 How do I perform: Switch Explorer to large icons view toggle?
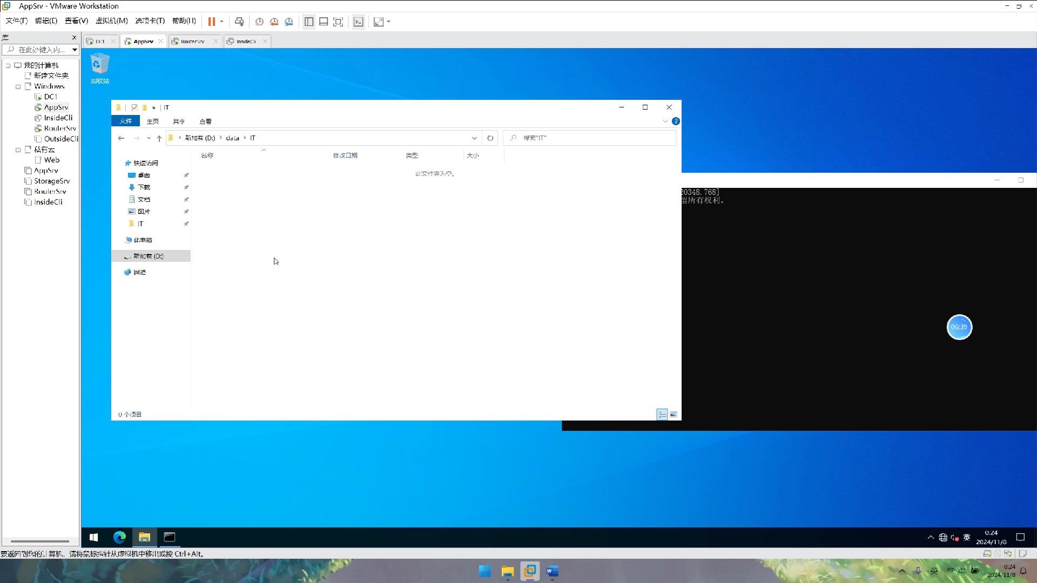[674, 415]
